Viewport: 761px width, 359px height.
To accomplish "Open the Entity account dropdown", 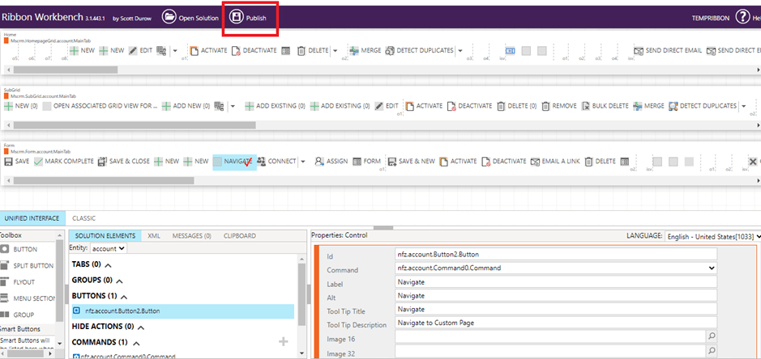I will (108, 248).
